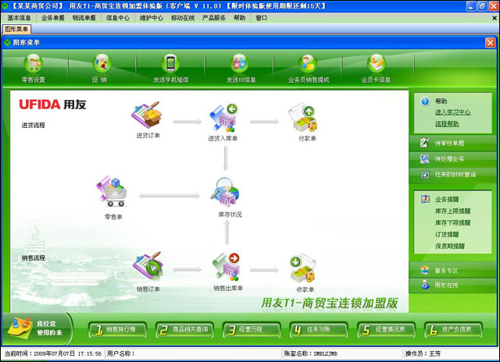Click button 4 往来对账
Image resolution: width=500 pixels, height=362 pixels.
click(x=319, y=329)
